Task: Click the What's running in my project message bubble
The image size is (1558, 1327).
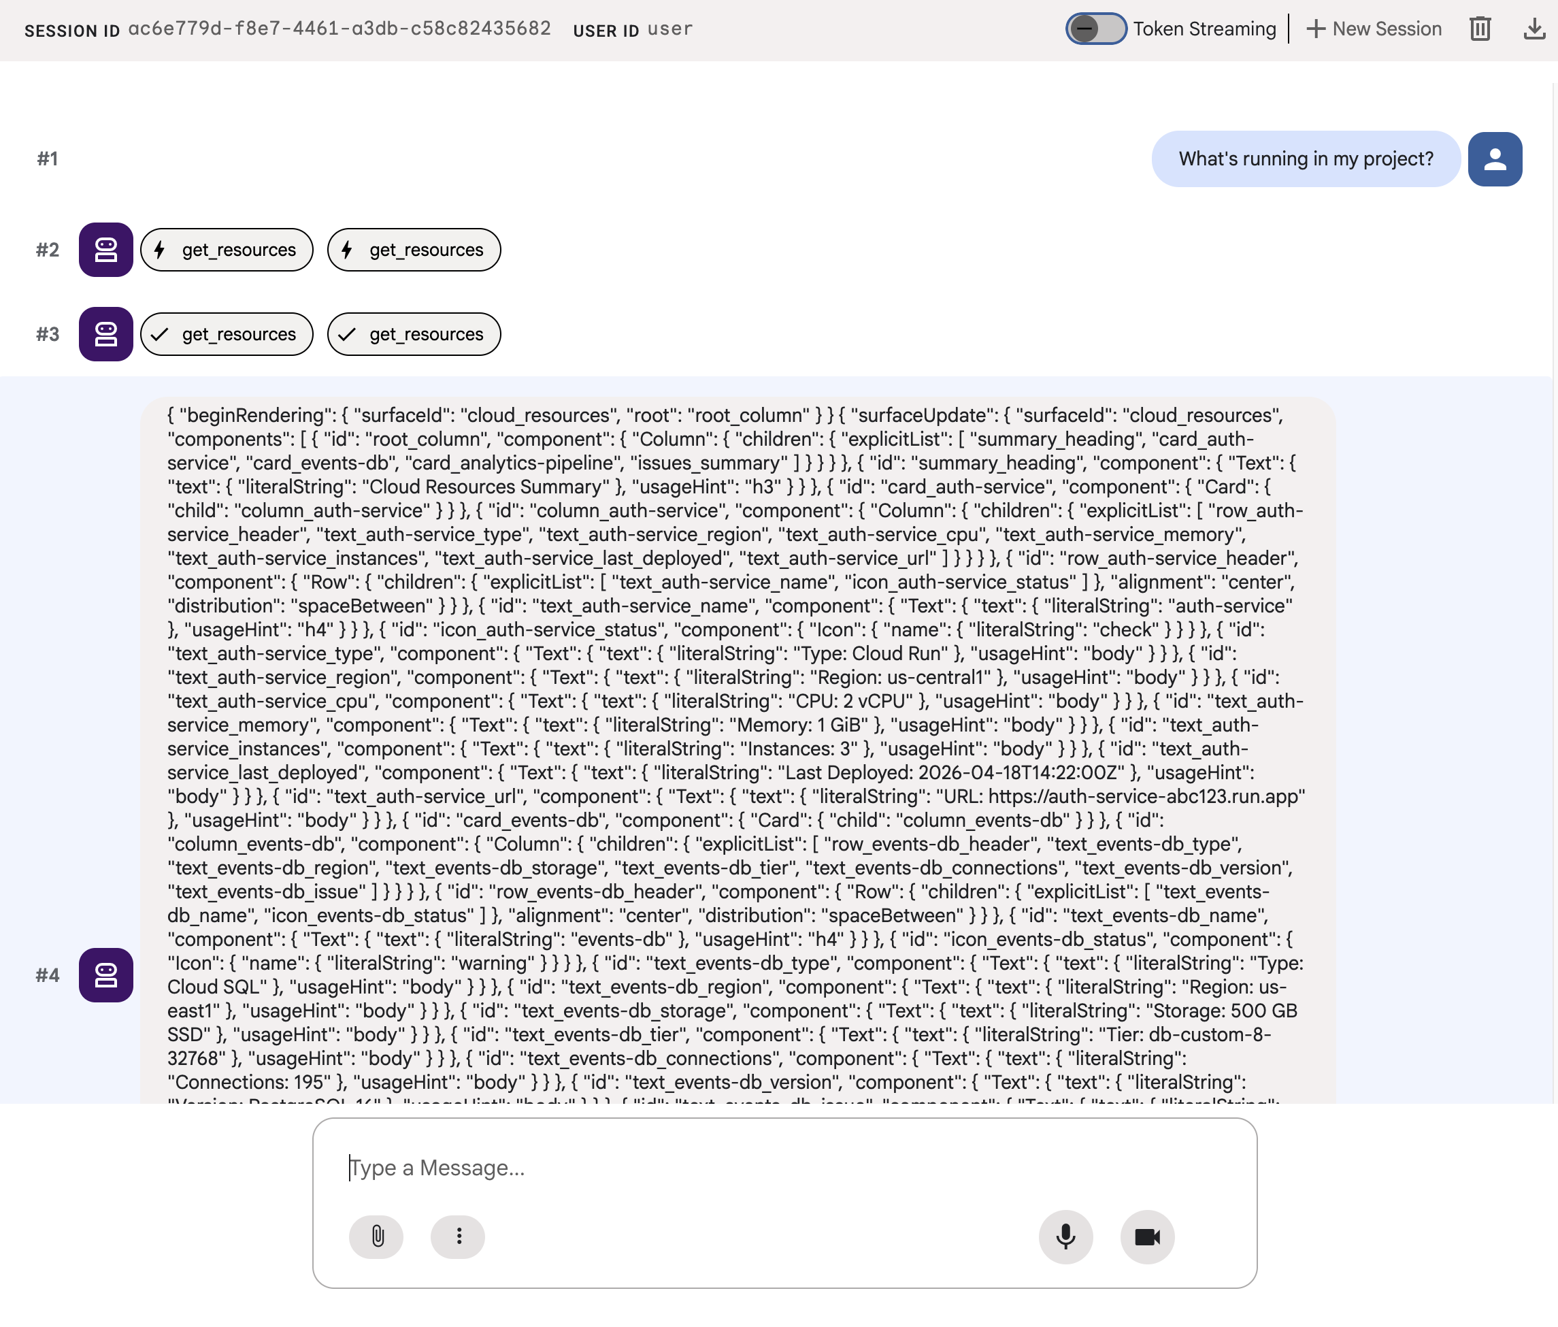Action: coord(1306,159)
